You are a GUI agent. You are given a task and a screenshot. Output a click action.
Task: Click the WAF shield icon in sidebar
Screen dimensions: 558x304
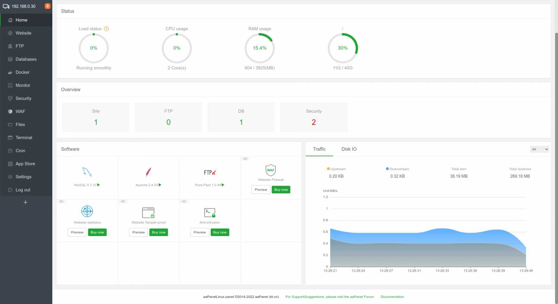(x=10, y=111)
